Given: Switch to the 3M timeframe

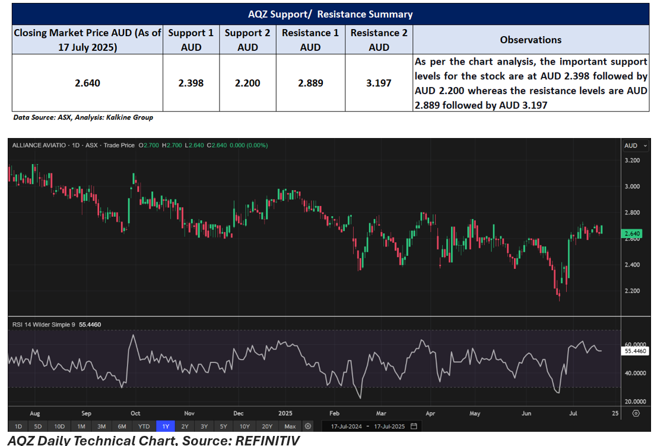Looking at the screenshot, I should pos(101,426).
